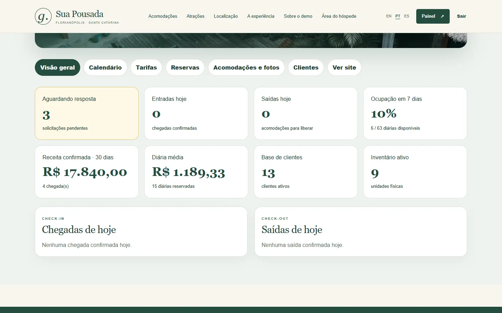Click the Sair logout link
Screen dimensions: 502x313
[462, 16]
